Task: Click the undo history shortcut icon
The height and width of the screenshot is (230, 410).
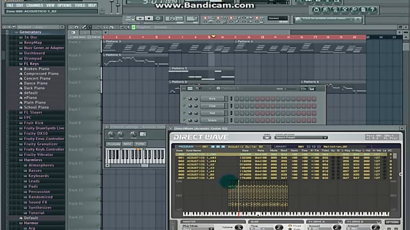Action: (x=317, y=10)
